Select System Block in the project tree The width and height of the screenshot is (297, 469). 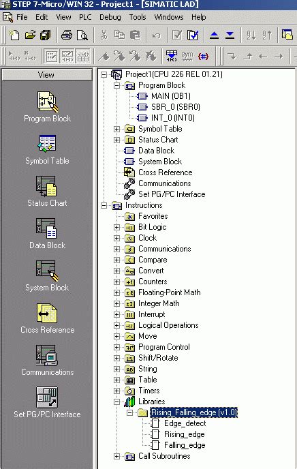tap(160, 162)
